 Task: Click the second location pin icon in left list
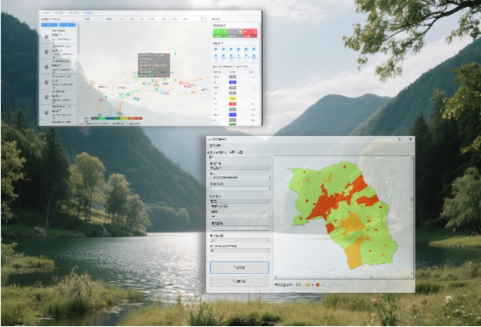pyautogui.click(x=47, y=53)
